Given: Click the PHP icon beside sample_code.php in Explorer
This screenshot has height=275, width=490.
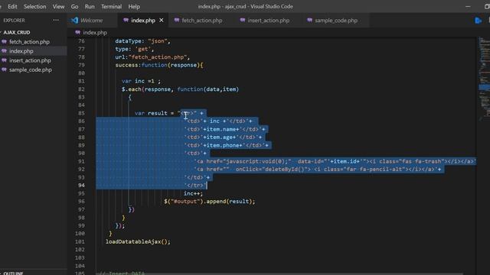Looking at the screenshot, I should [4, 70].
